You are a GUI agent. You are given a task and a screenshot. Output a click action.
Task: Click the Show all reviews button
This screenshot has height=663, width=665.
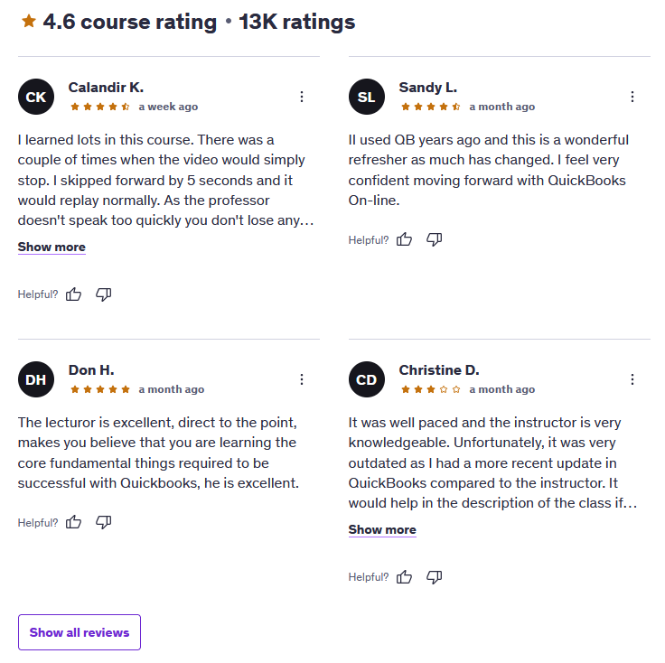80,632
